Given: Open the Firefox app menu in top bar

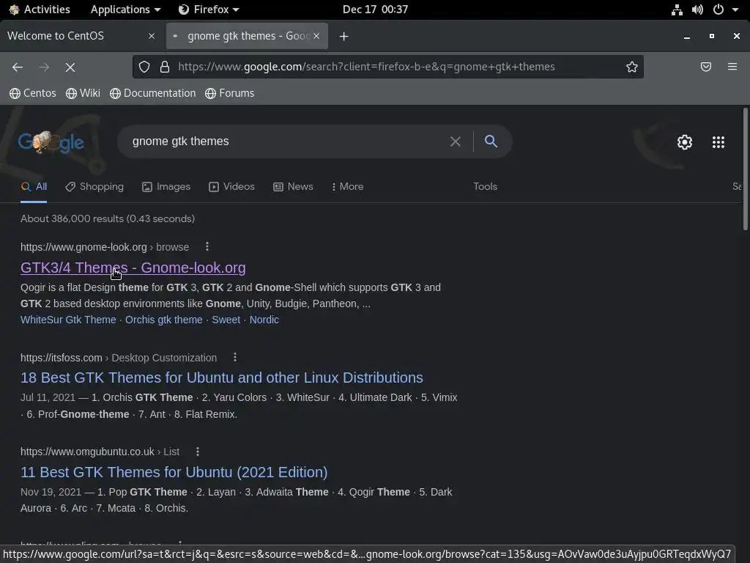Looking at the screenshot, I should [209, 10].
